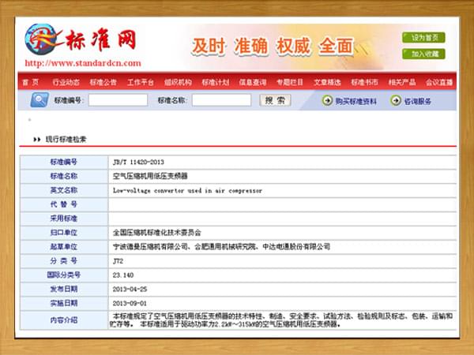Click the 设为首页 green button
The height and width of the screenshot is (355, 474).
tap(423, 37)
